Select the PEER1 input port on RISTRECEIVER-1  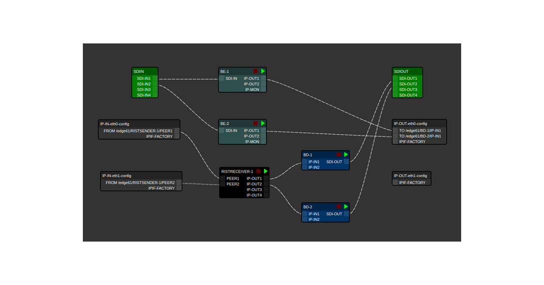[233, 178]
